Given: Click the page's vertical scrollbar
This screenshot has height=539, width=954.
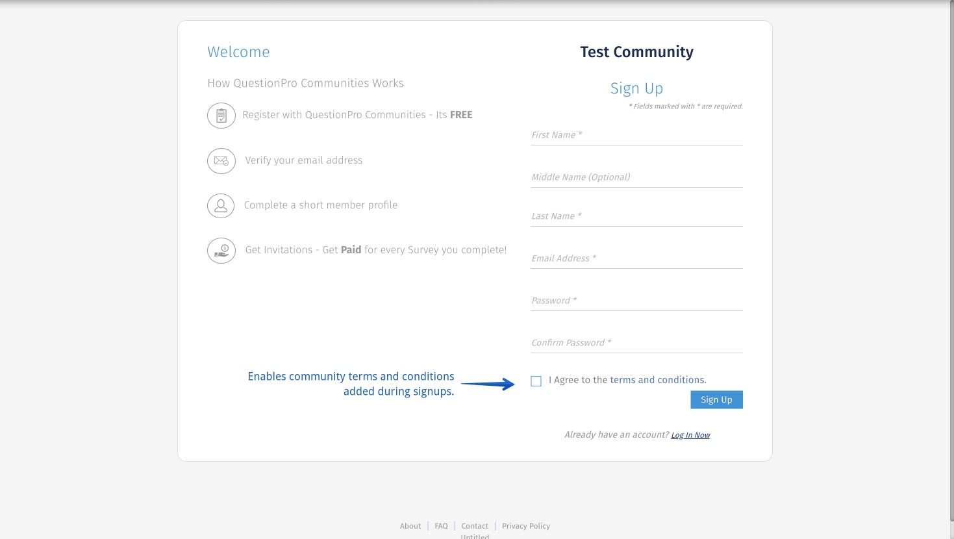Looking at the screenshot, I should 951,260.
